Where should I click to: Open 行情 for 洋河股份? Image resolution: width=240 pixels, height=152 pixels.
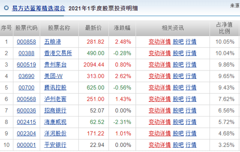pos(191,133)
